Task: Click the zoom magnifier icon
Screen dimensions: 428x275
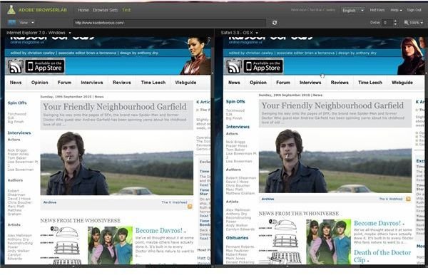Action: click(407, 23)
